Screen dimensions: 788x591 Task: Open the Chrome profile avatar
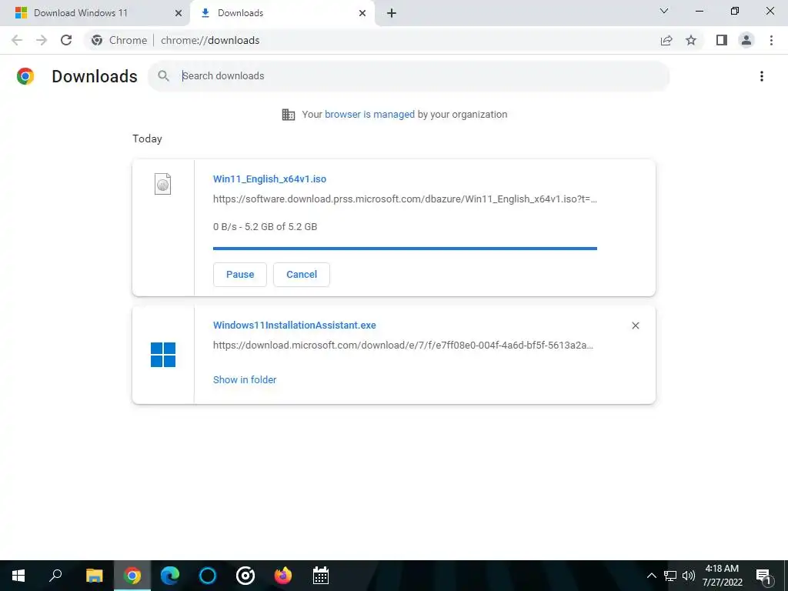tap(746, 40)
